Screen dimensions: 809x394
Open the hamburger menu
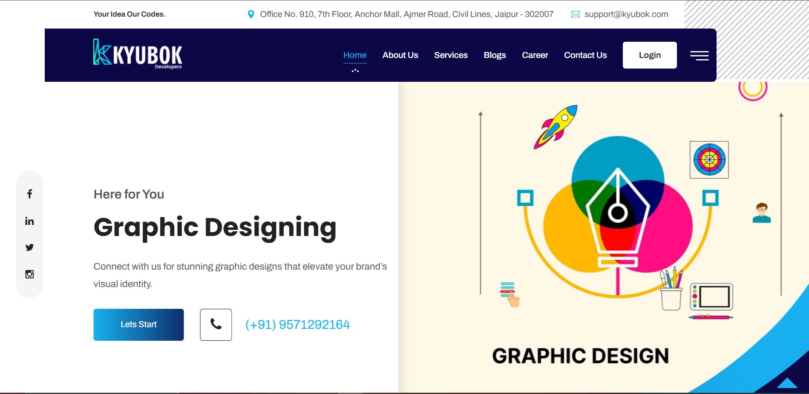tap(699, 55)
